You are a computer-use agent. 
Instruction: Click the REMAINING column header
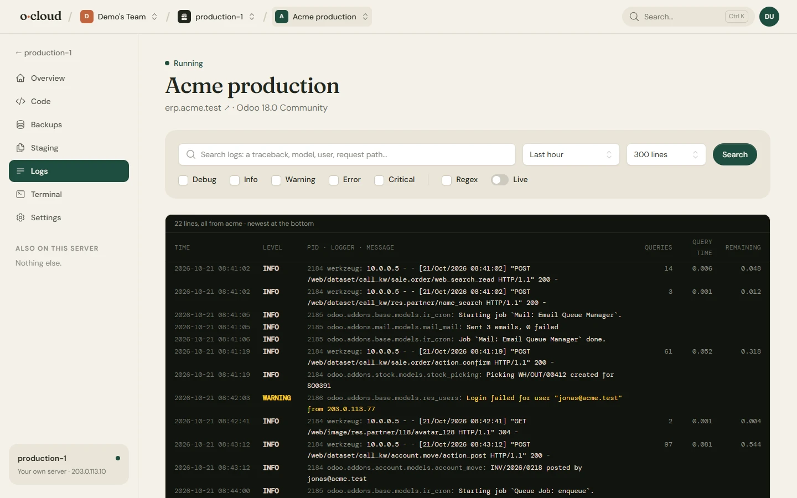[x=743, y=247]
